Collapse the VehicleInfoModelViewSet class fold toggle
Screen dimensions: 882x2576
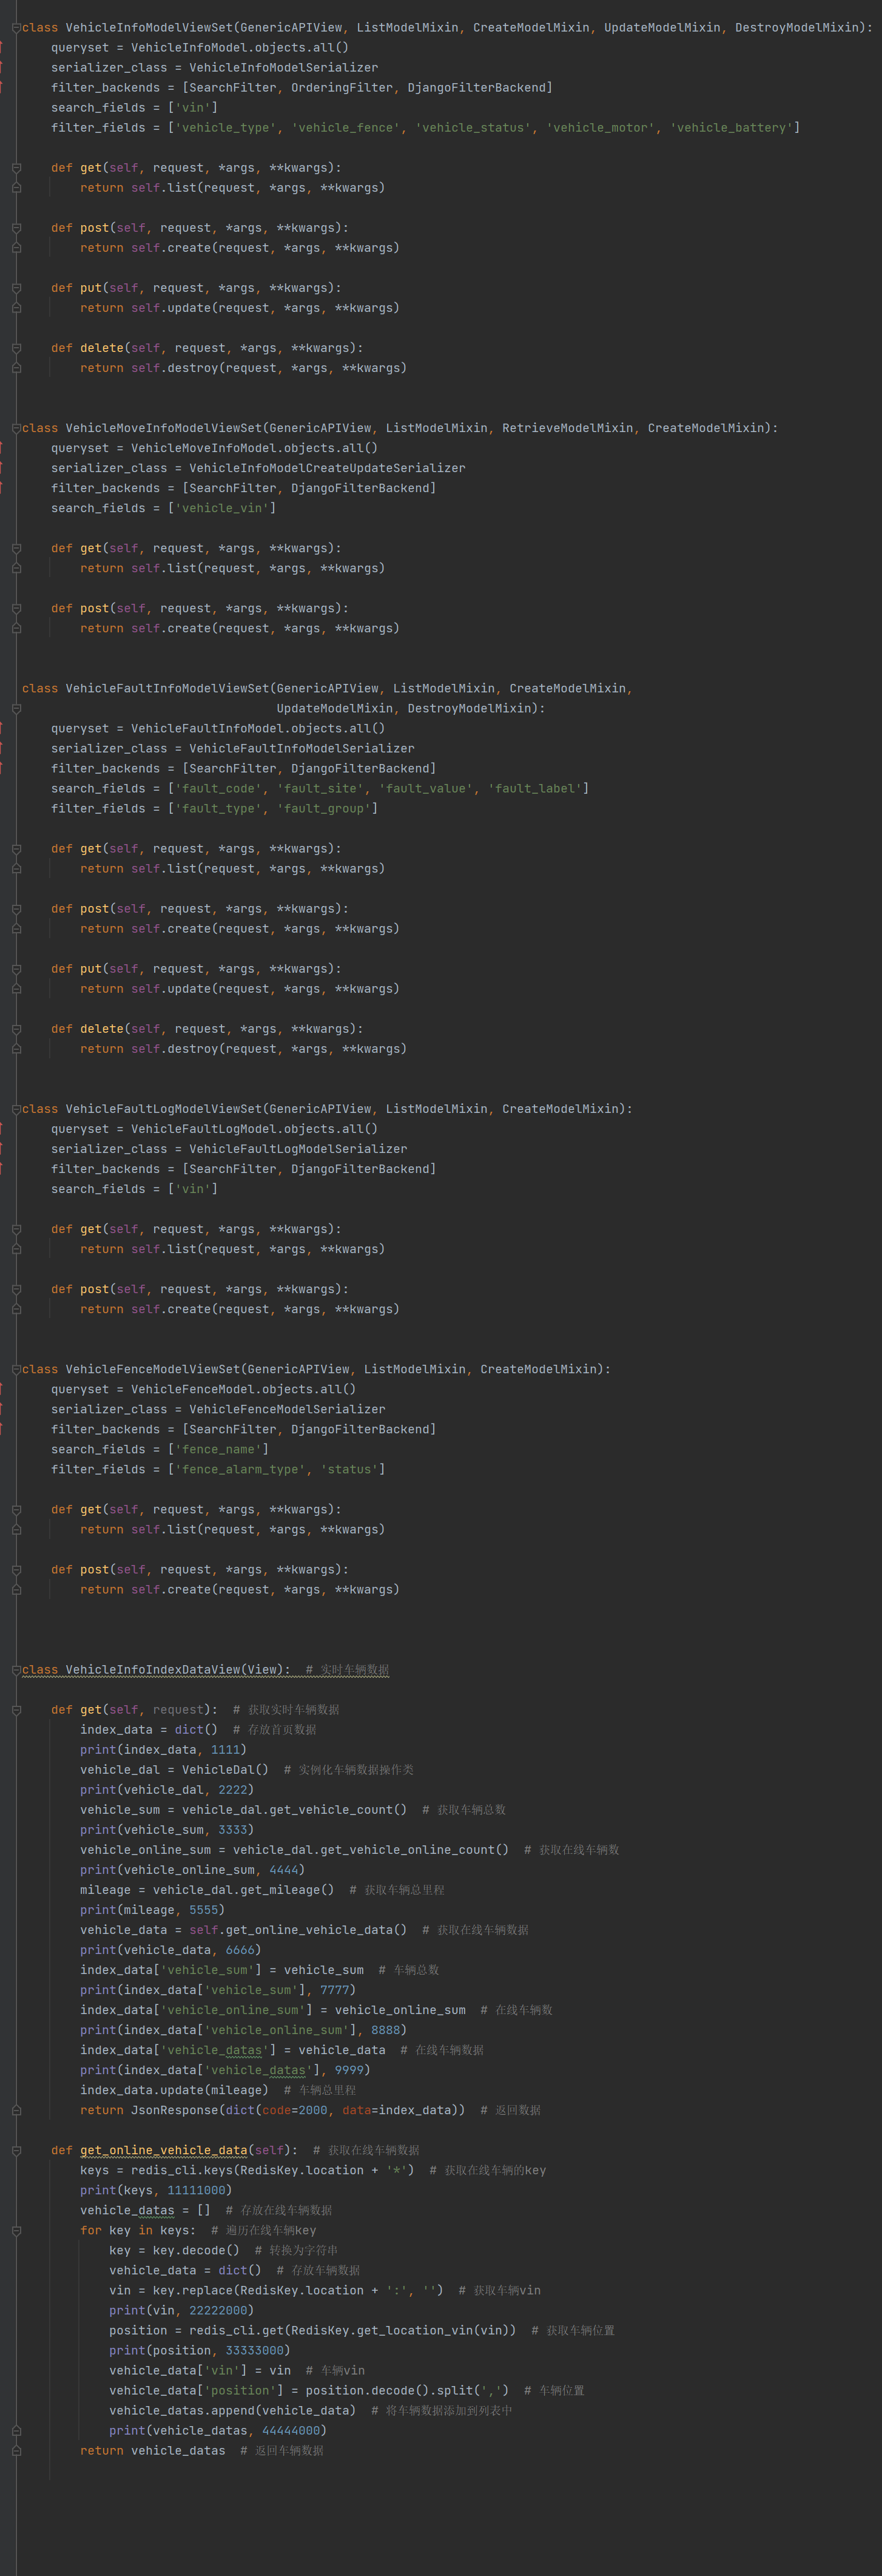[x=16, y=28]
